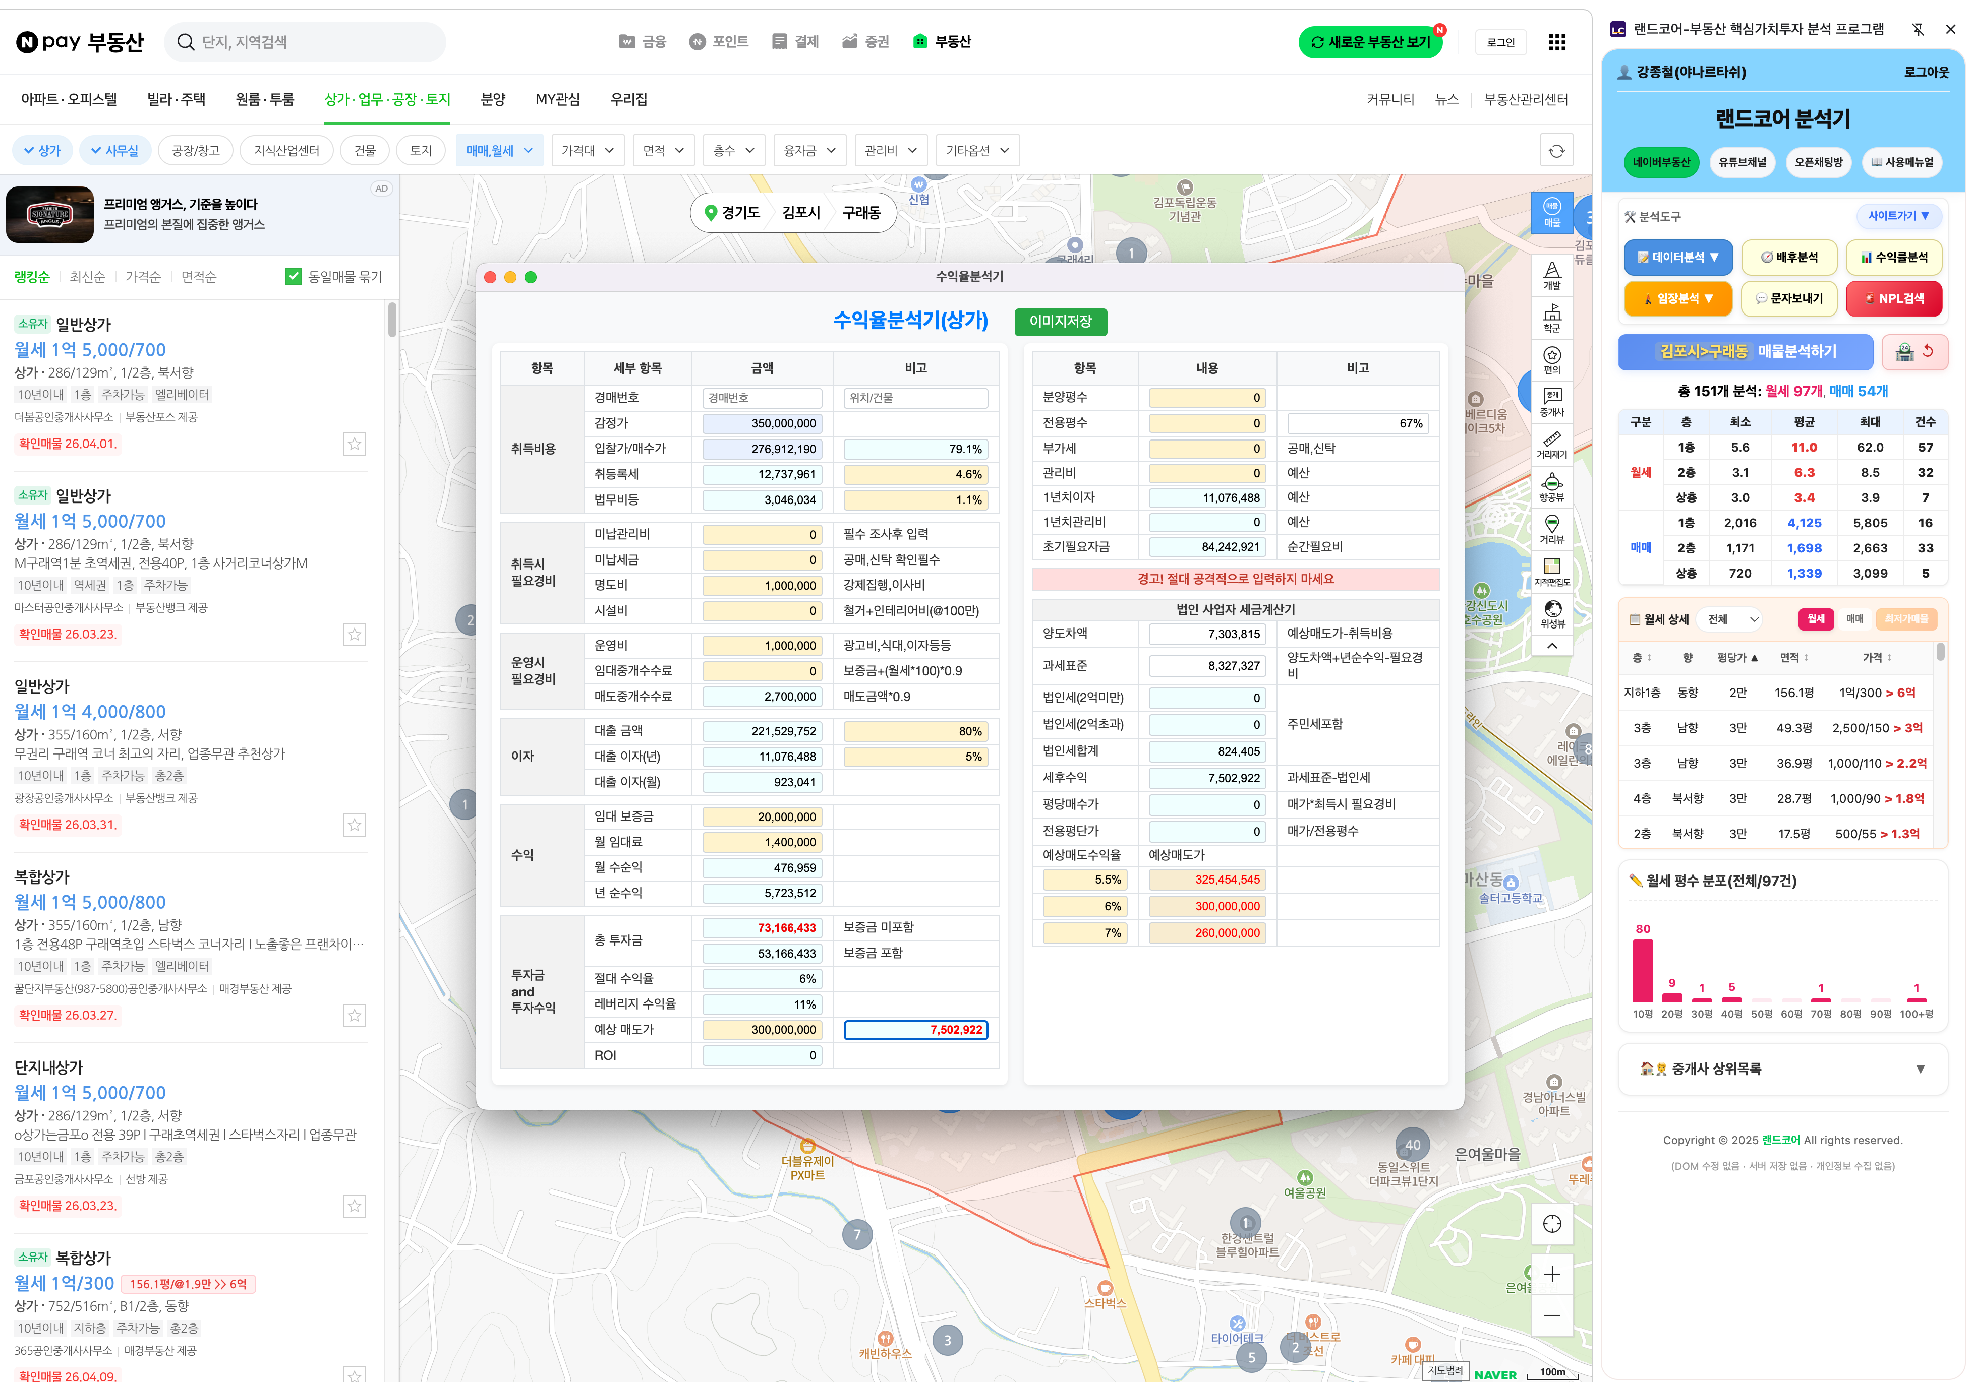Go to the 아파트·오피스텔 tab
1973x1382 pixels.
69,100
